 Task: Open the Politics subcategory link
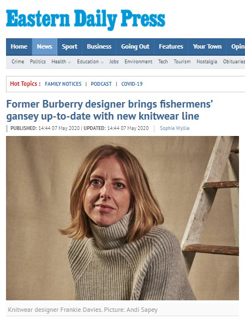pyautogui.click(x=38, y=62)
